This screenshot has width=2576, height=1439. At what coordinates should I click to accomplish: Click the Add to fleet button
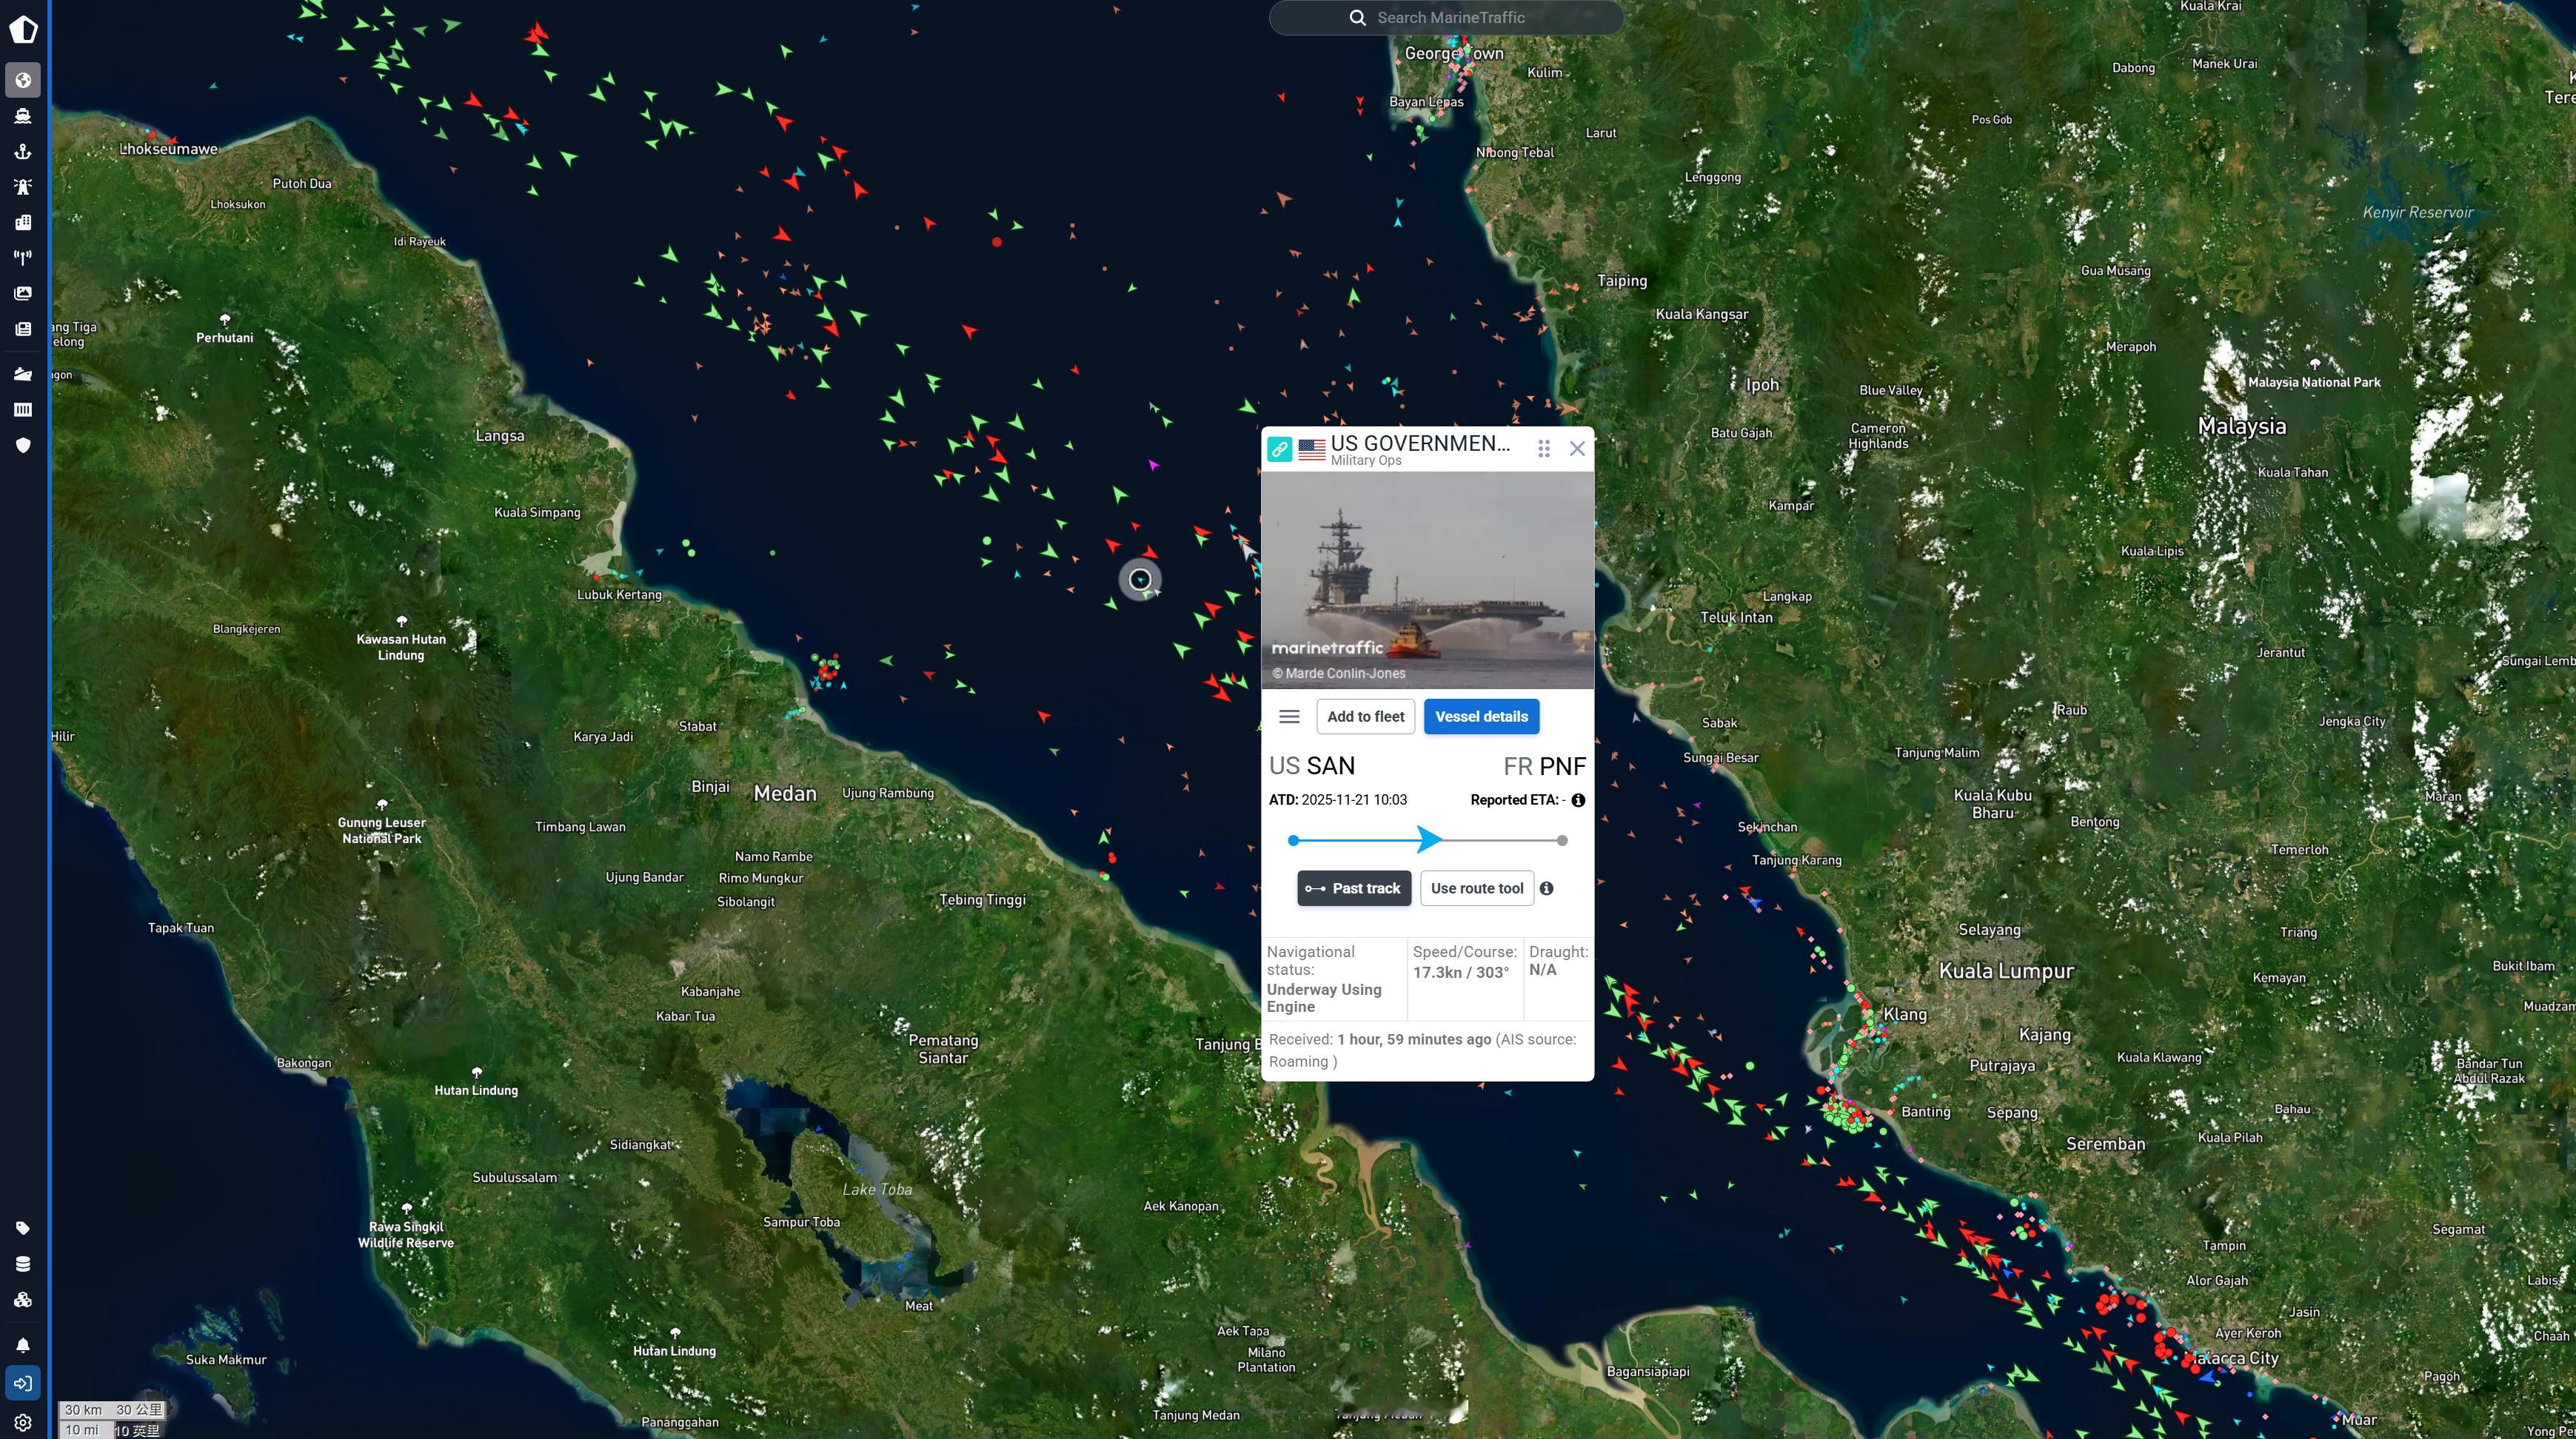[x=1365, y=717]
